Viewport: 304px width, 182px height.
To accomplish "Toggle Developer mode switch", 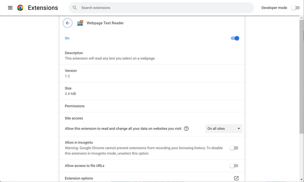I will [295, 8].
